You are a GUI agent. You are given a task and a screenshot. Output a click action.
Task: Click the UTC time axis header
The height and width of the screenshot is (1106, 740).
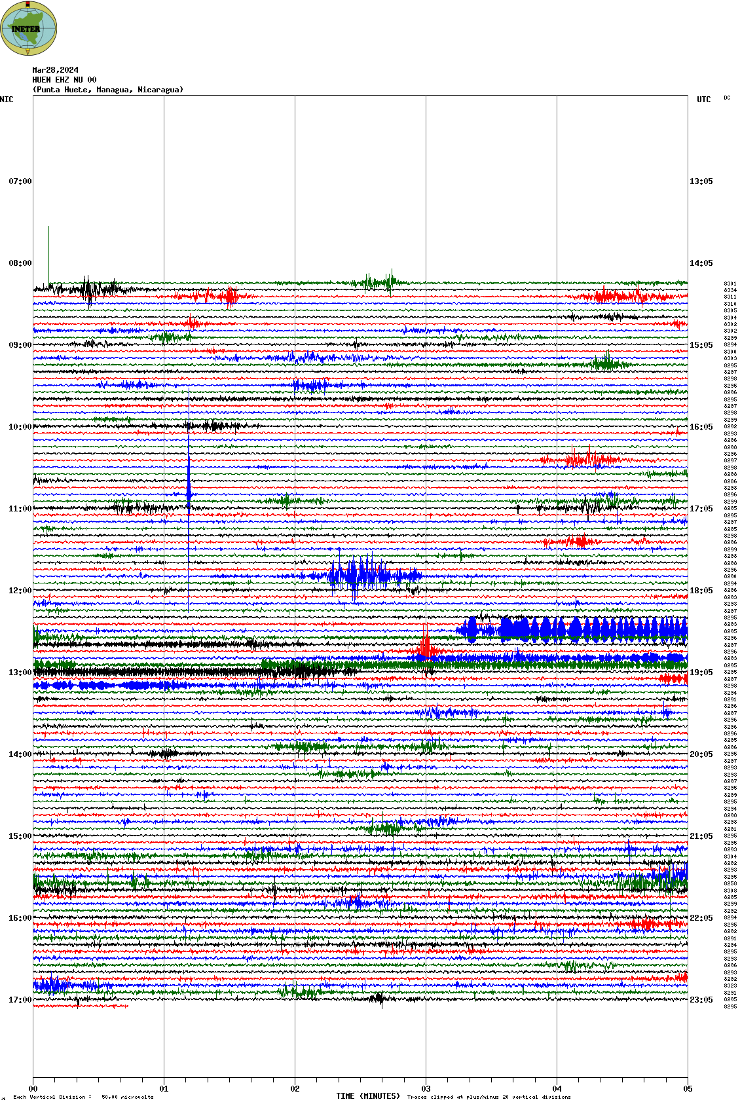click(703, 100)
